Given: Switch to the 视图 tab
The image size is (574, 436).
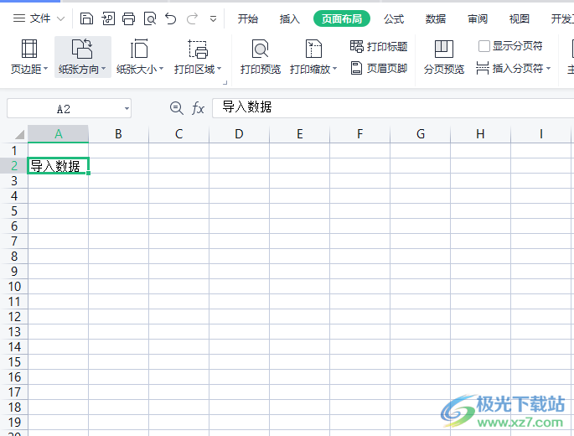Looking at the screenshot, I should click(x=520, y=18).
